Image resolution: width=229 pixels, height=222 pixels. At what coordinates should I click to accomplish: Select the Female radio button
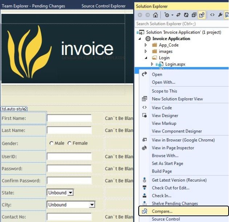(70, 143)
